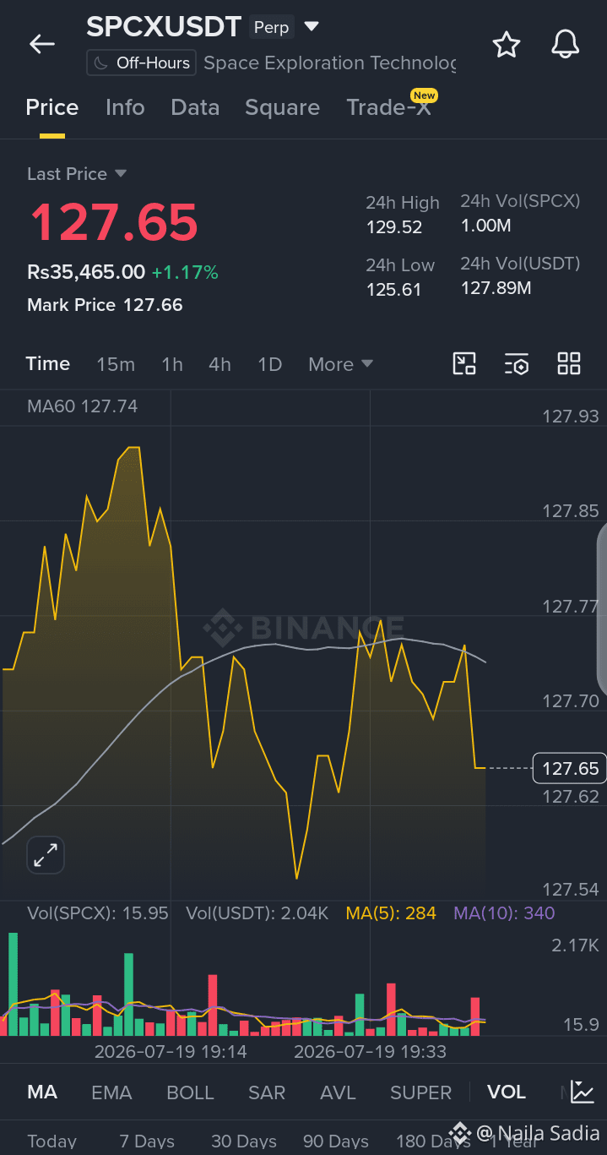
Task: Select the 7 Days performance range
Action: click(147, 1141)
